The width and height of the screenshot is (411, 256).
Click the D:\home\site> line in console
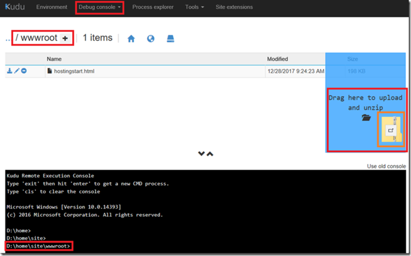click(26, 238)
